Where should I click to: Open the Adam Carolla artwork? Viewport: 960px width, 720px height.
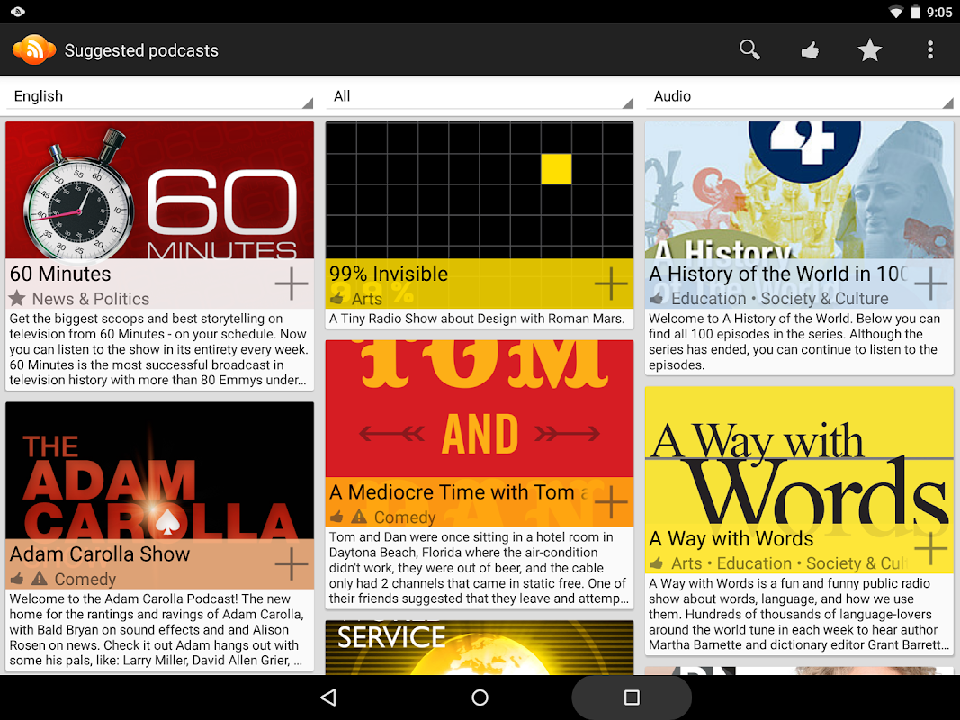[160, 470]
